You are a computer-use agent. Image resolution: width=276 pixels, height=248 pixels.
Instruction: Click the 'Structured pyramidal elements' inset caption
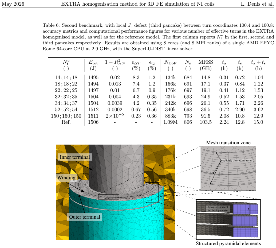point(228,243)
